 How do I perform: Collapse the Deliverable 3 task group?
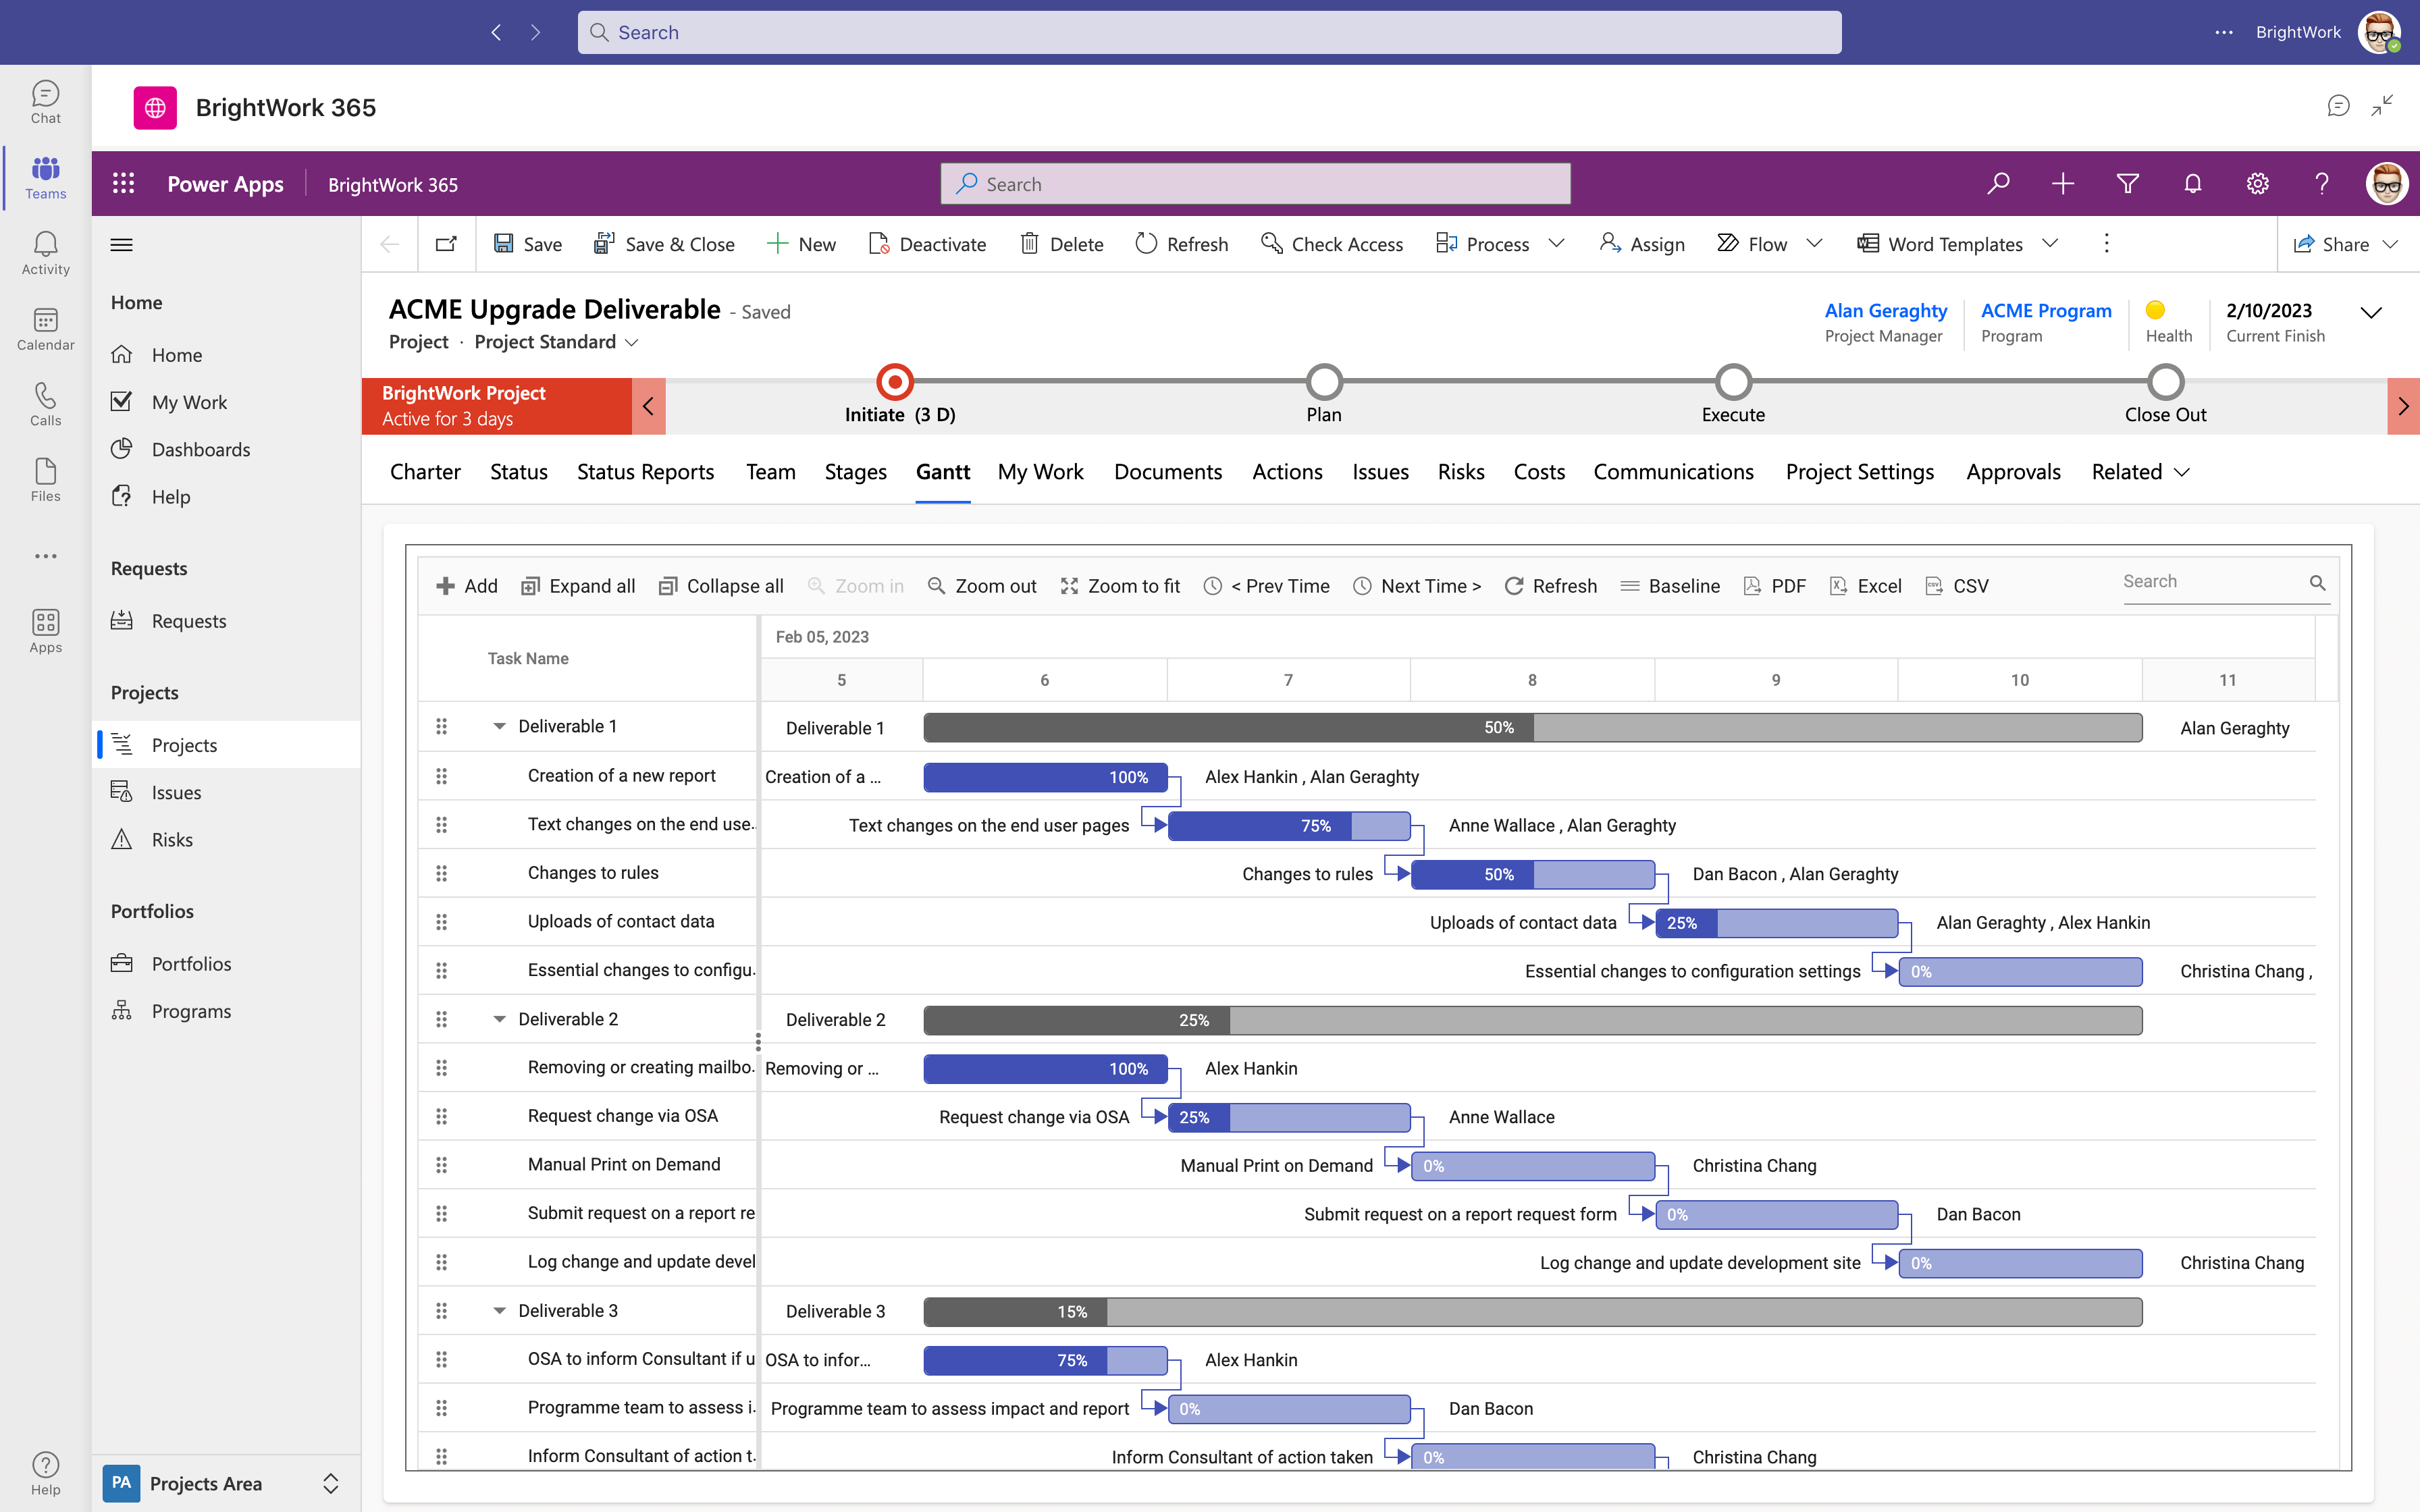pyautogui.click(x=499, y=1311)
